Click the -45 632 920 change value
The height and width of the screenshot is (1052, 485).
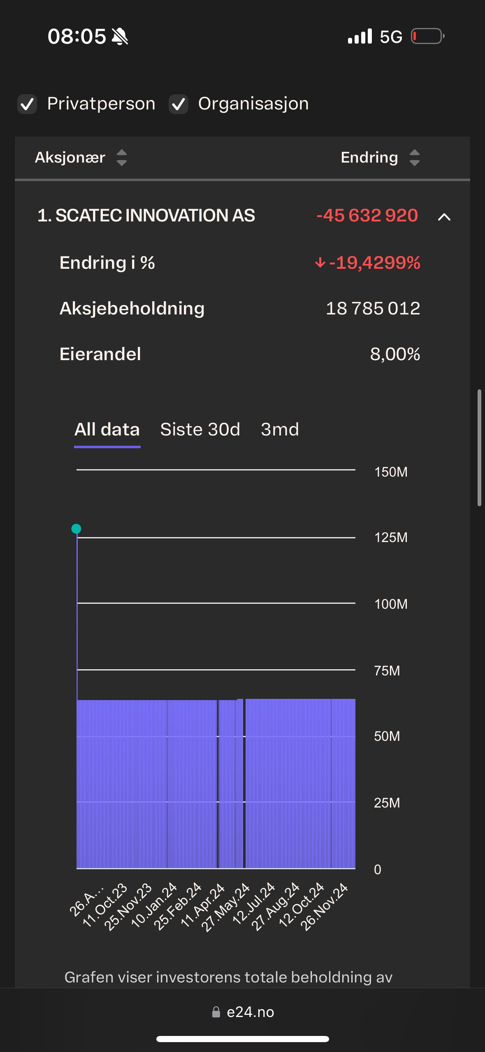pyautogui.click(x=367, y=216)
